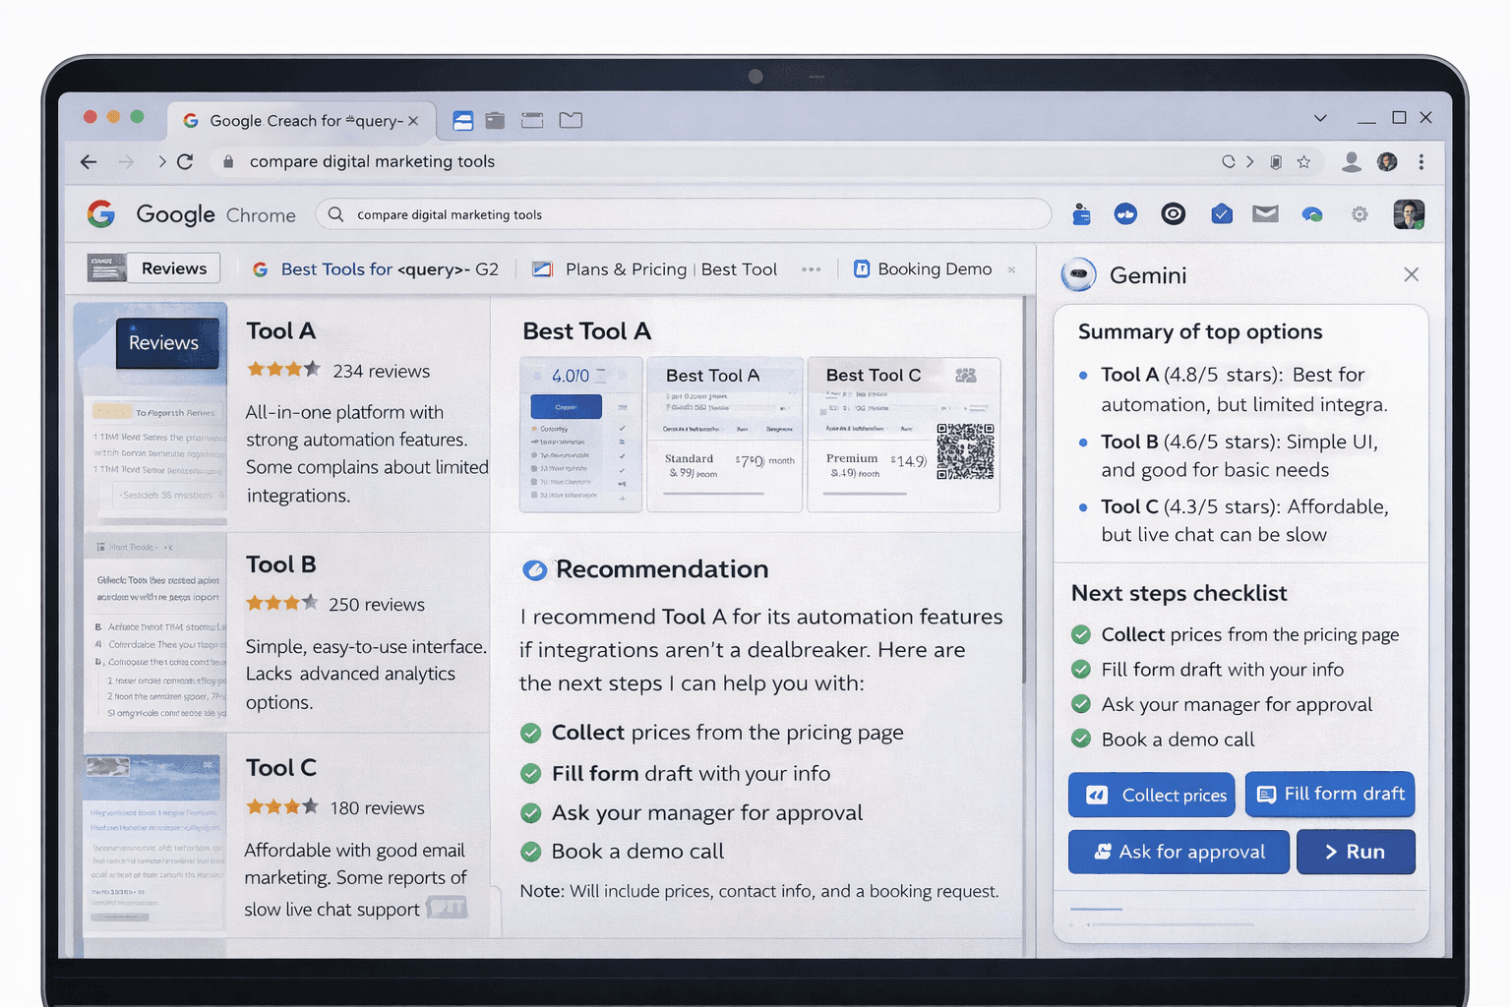Click the Fill form draft button
This screenshot has width=1511, height=1007.
click(1330, 795)
